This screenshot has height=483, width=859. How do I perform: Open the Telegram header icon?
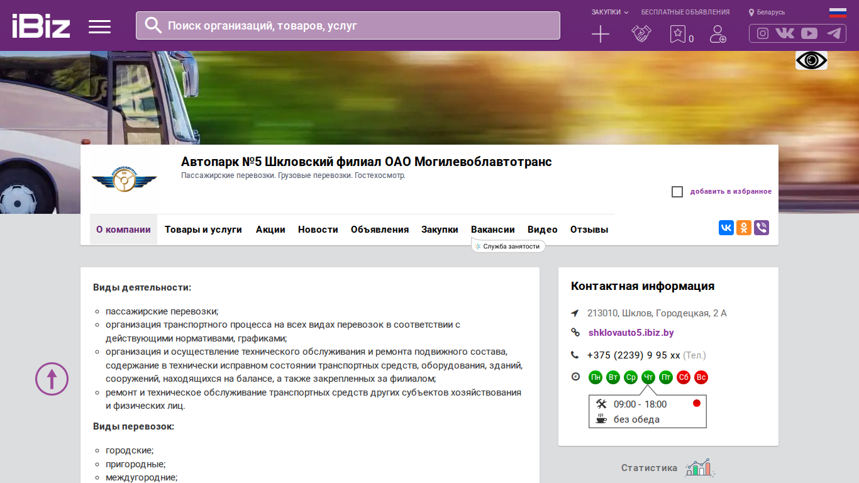pyautogui.click(x=834, y=33)
